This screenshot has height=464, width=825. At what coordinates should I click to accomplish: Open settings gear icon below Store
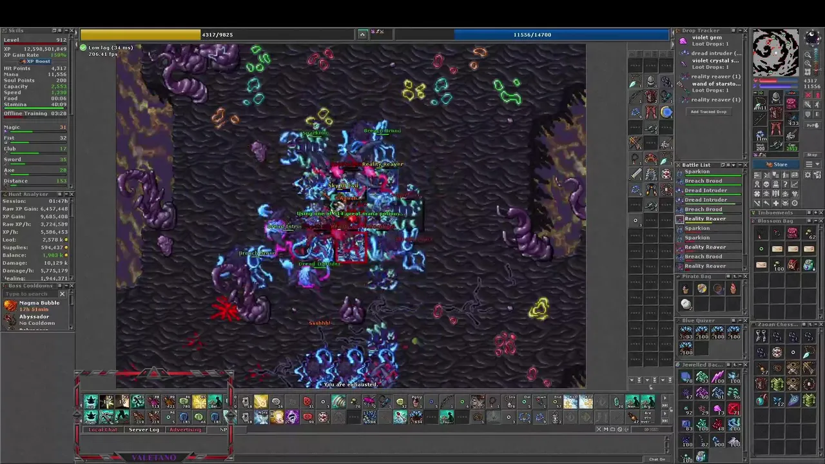(x=808, y=175)
